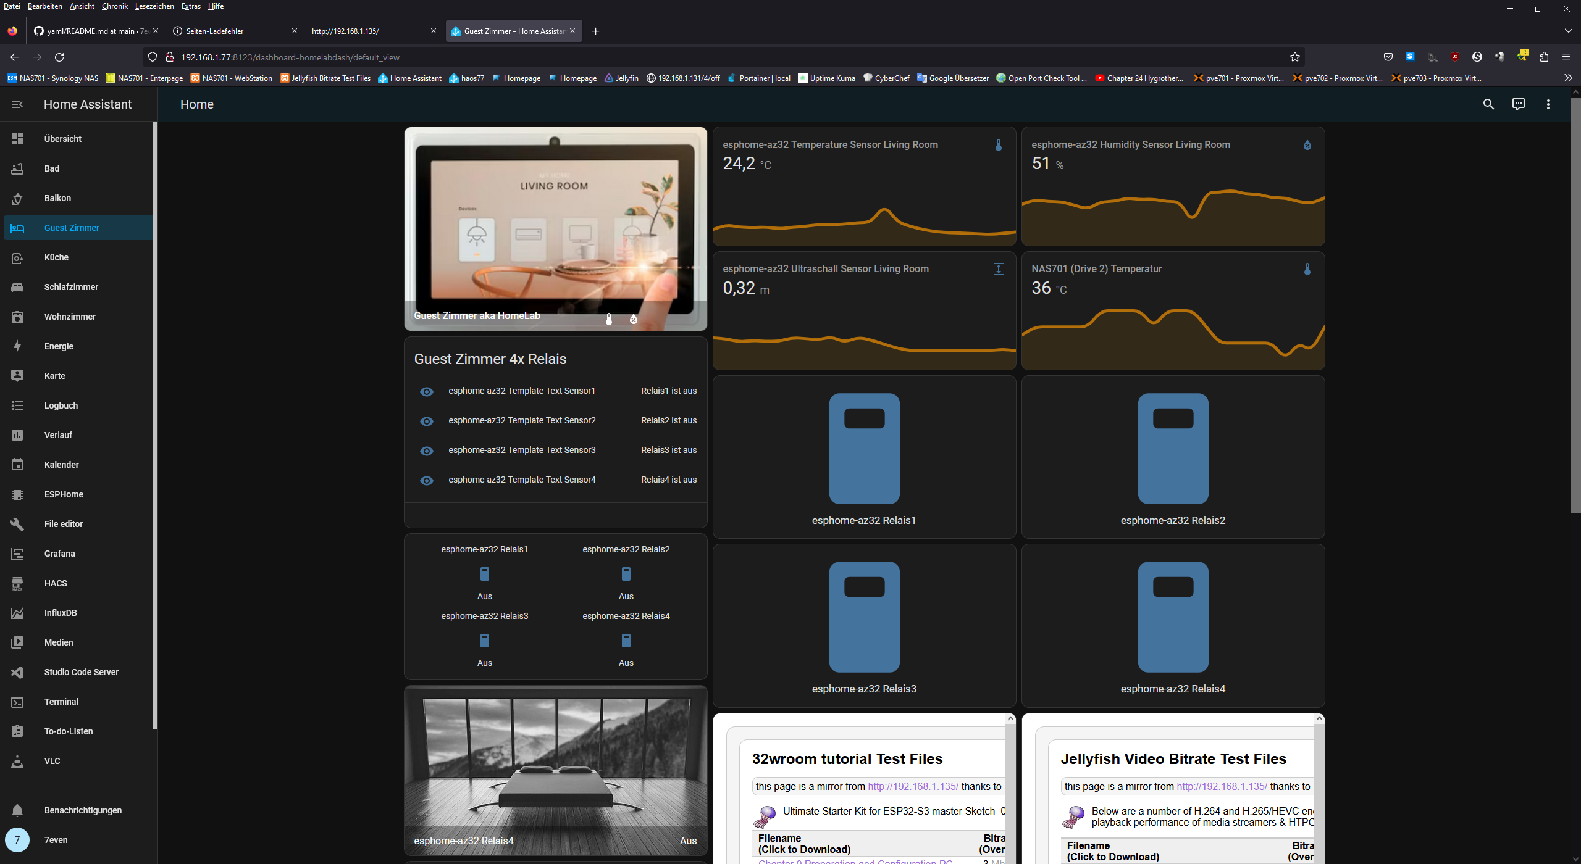The image size is (1581, 864).
Task: Open the dashboard three-dot overflow menu
Action: [1548, 104]
